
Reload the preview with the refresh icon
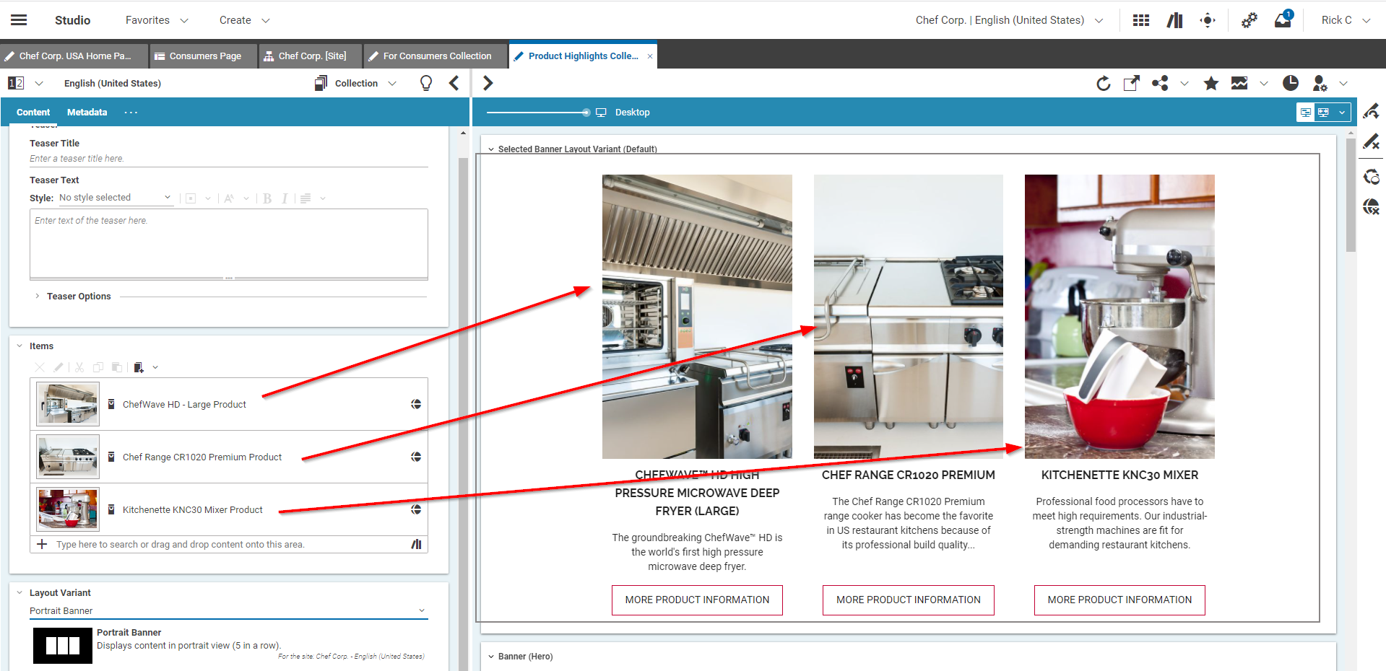click(x=1104, y=84)
